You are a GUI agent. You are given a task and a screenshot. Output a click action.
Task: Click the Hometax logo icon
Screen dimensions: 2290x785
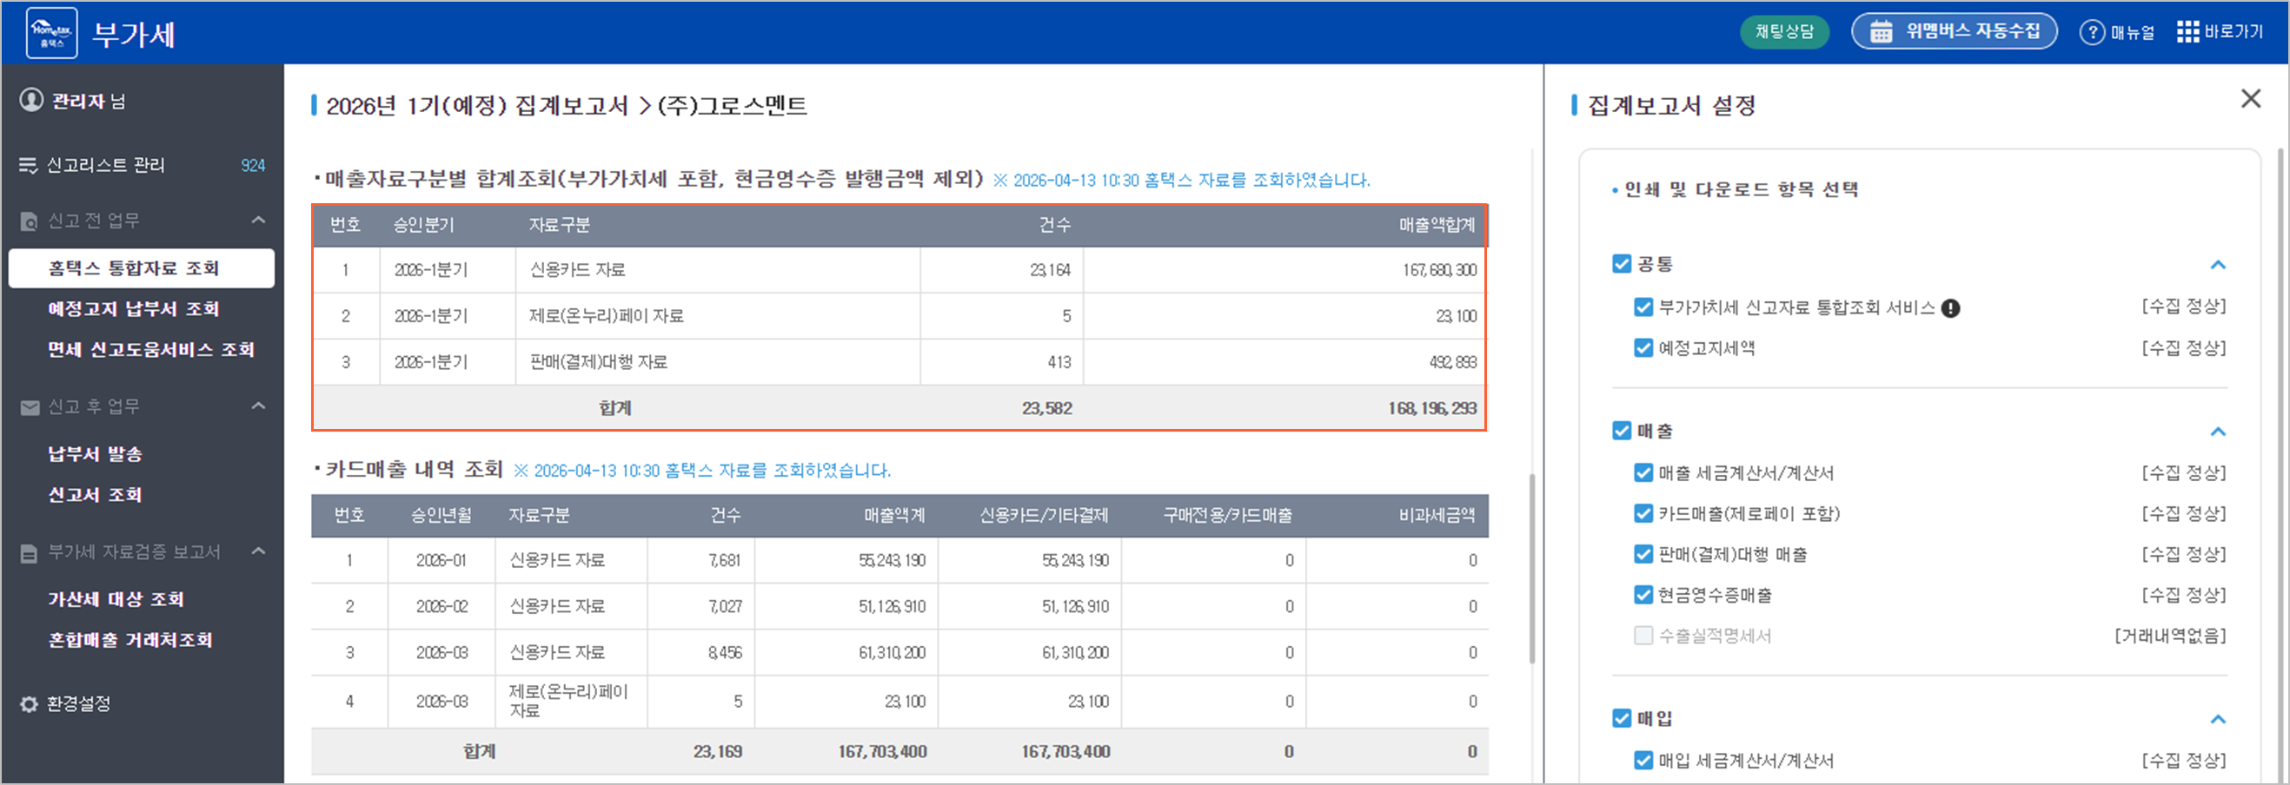tap(51, 34)
